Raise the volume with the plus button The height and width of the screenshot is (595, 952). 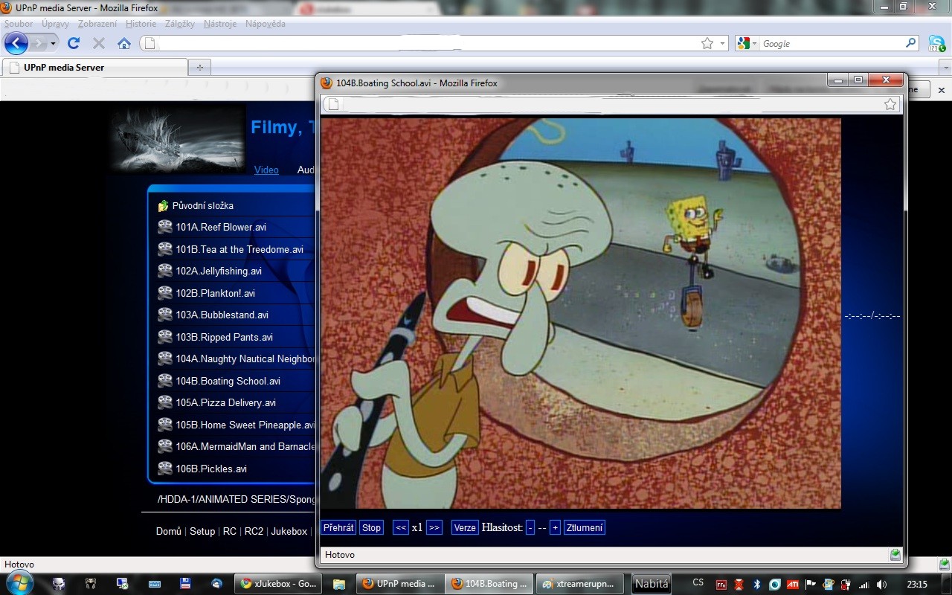pos(555,527)
